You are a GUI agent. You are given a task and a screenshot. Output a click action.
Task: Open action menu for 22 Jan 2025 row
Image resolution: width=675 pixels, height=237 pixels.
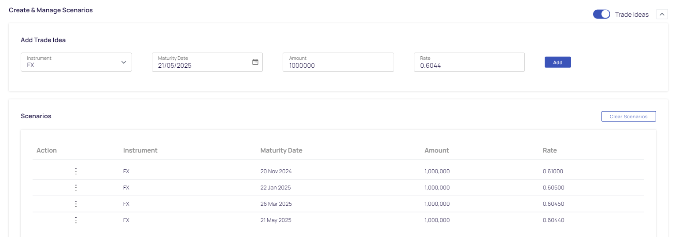click(76, 188)
